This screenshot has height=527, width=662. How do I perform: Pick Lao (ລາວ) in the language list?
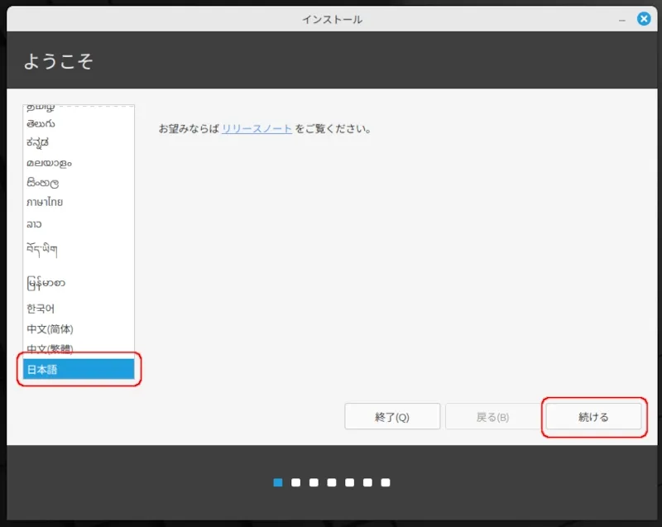[34, 224]
